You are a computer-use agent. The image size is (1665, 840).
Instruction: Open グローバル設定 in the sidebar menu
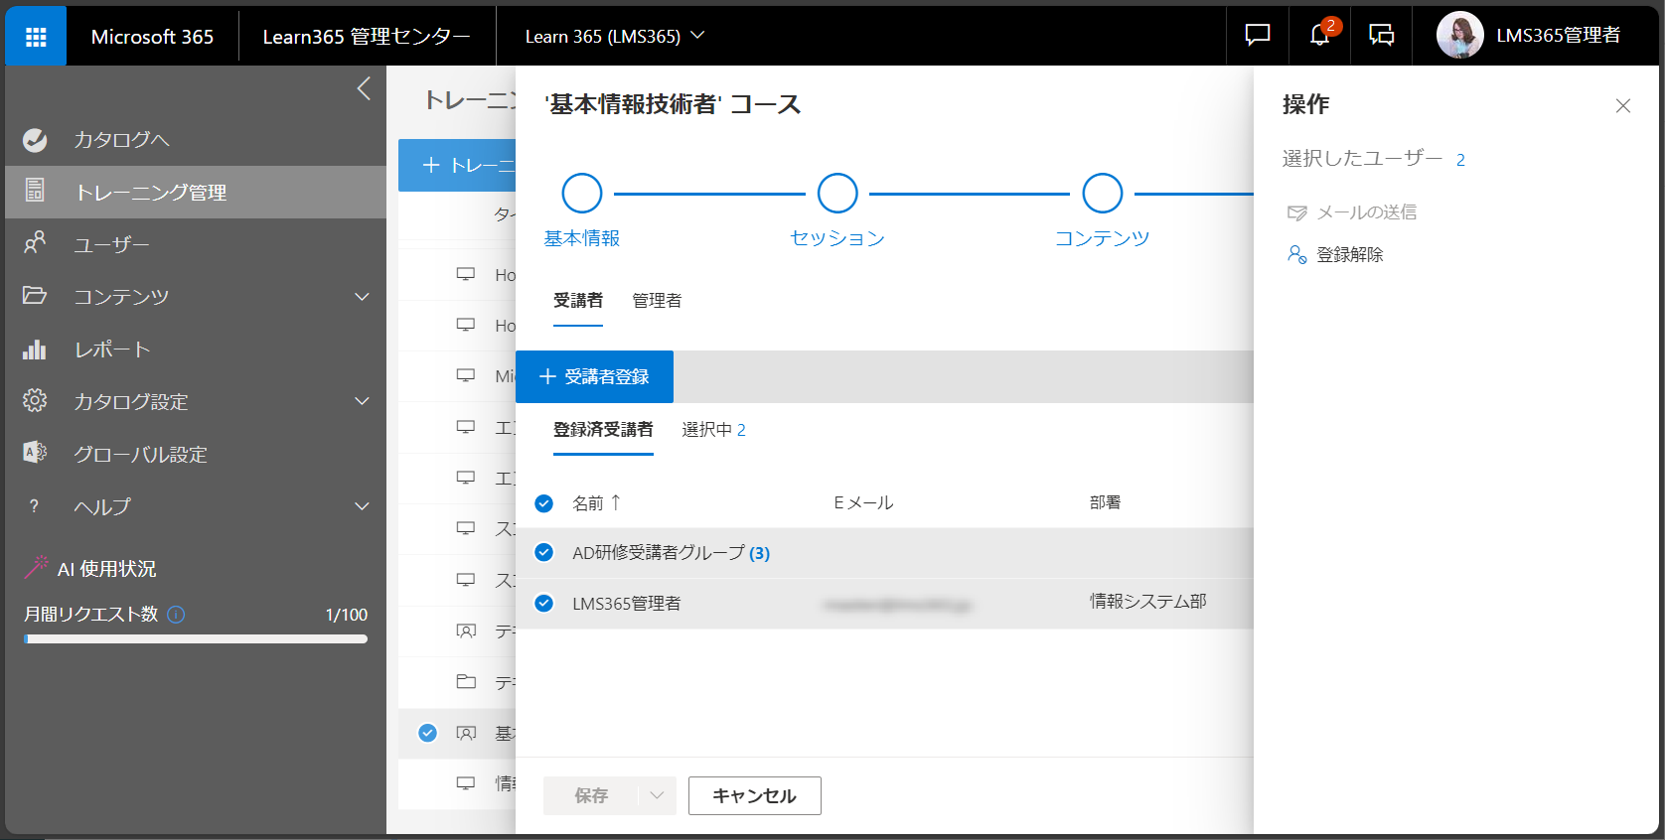click(x=196, y=455)
